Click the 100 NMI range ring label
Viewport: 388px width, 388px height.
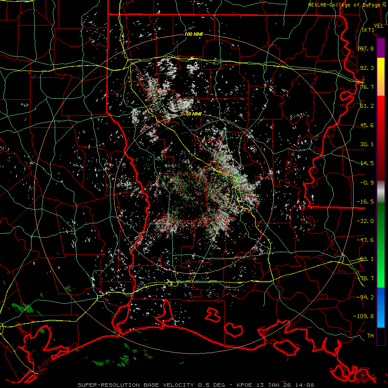pos(194,34)
